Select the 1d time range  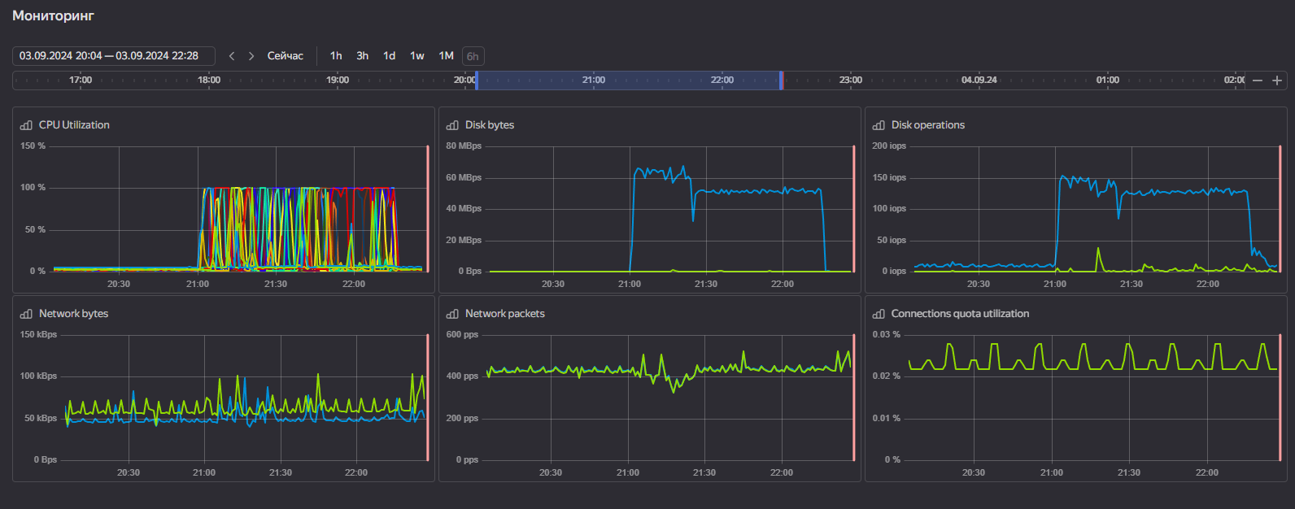tap(390, 56)
